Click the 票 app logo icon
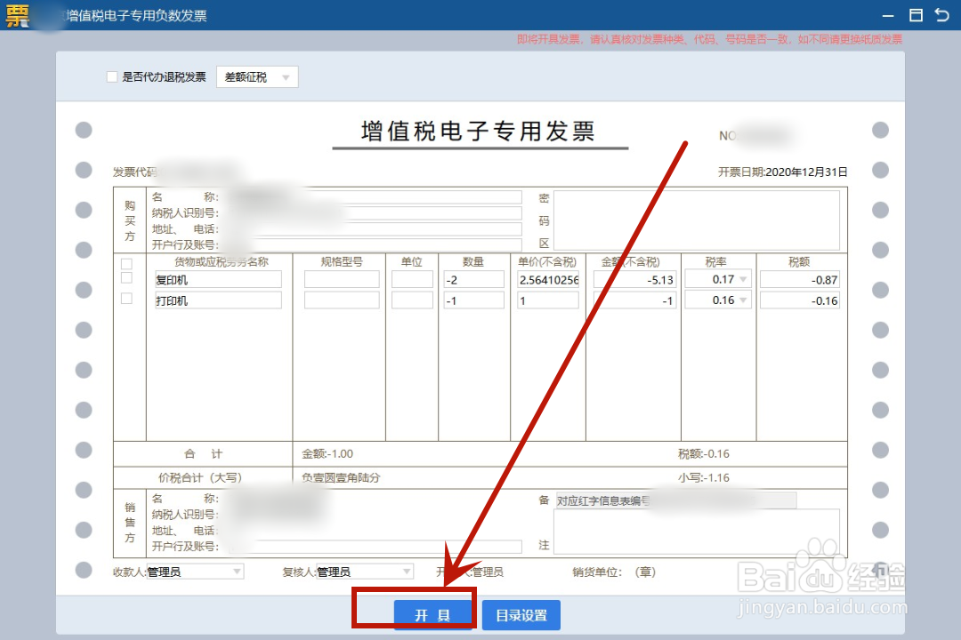Image resolution: width=961 pixels, height=640 pixels. (16, 15)
